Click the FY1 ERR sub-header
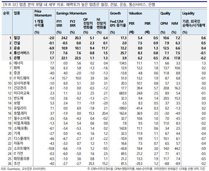The image size is (209, 171). click(59, 24)
